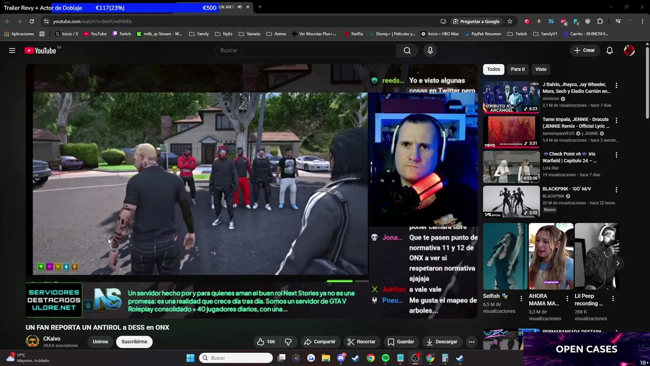Dislike the video with thumbs down
The image size is (650, 366).
click(288, 342)
